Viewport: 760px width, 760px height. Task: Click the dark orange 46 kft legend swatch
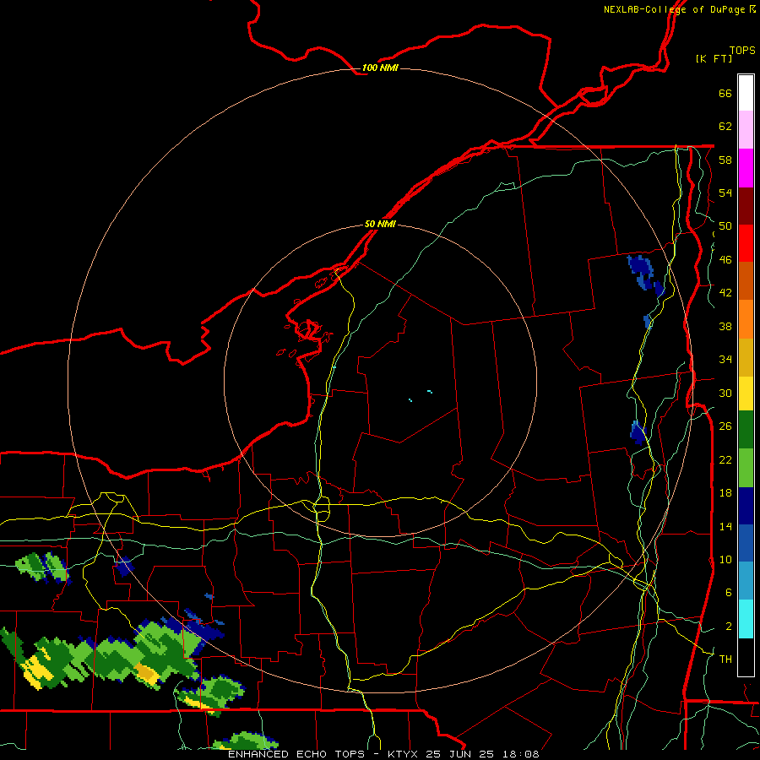(746, 280)
